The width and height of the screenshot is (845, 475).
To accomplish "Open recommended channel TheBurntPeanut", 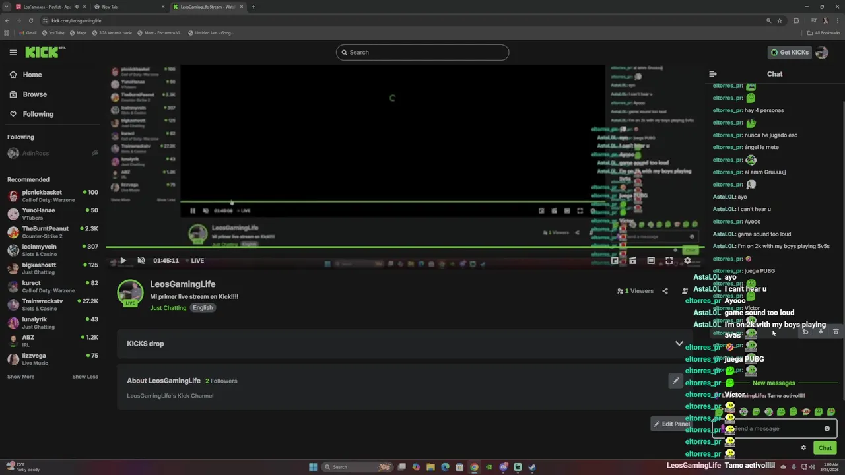I will (x=53, y=232).
